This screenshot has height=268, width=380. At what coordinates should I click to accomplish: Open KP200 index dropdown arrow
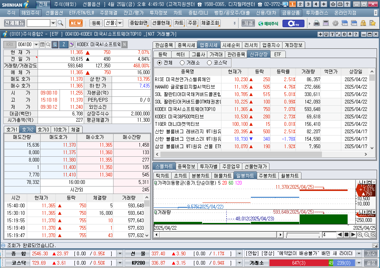(x=239, y=263)
